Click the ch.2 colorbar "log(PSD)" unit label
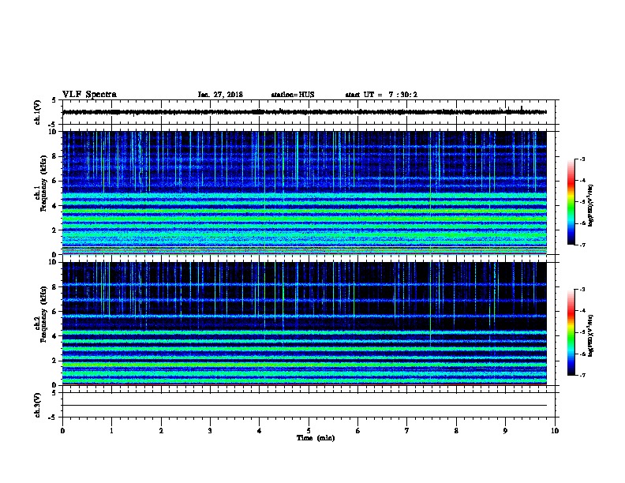Image resolution: width=625 pixels, height=483 pixels. click(x=590, y=335)
